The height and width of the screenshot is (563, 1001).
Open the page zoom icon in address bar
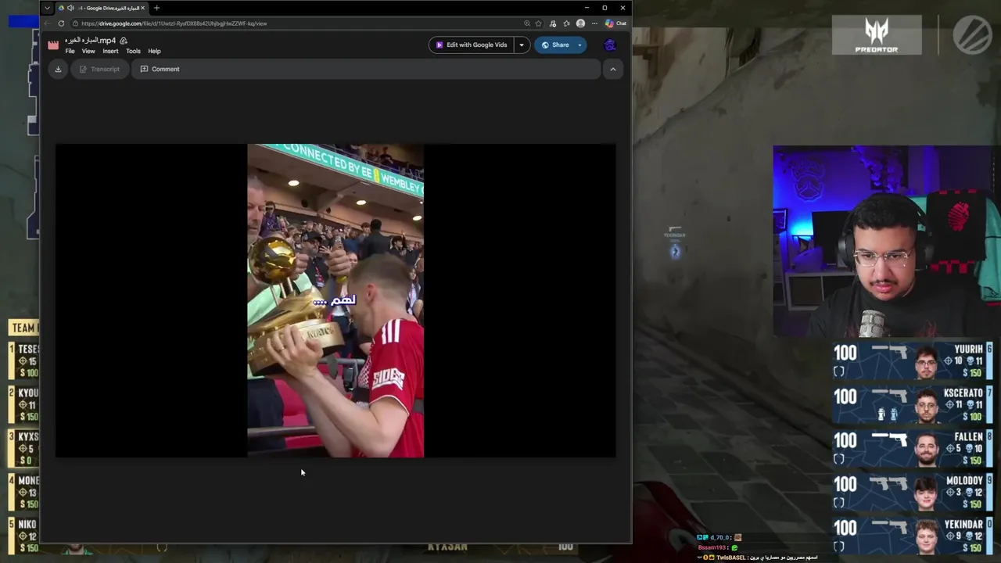[x=527, y=23]
